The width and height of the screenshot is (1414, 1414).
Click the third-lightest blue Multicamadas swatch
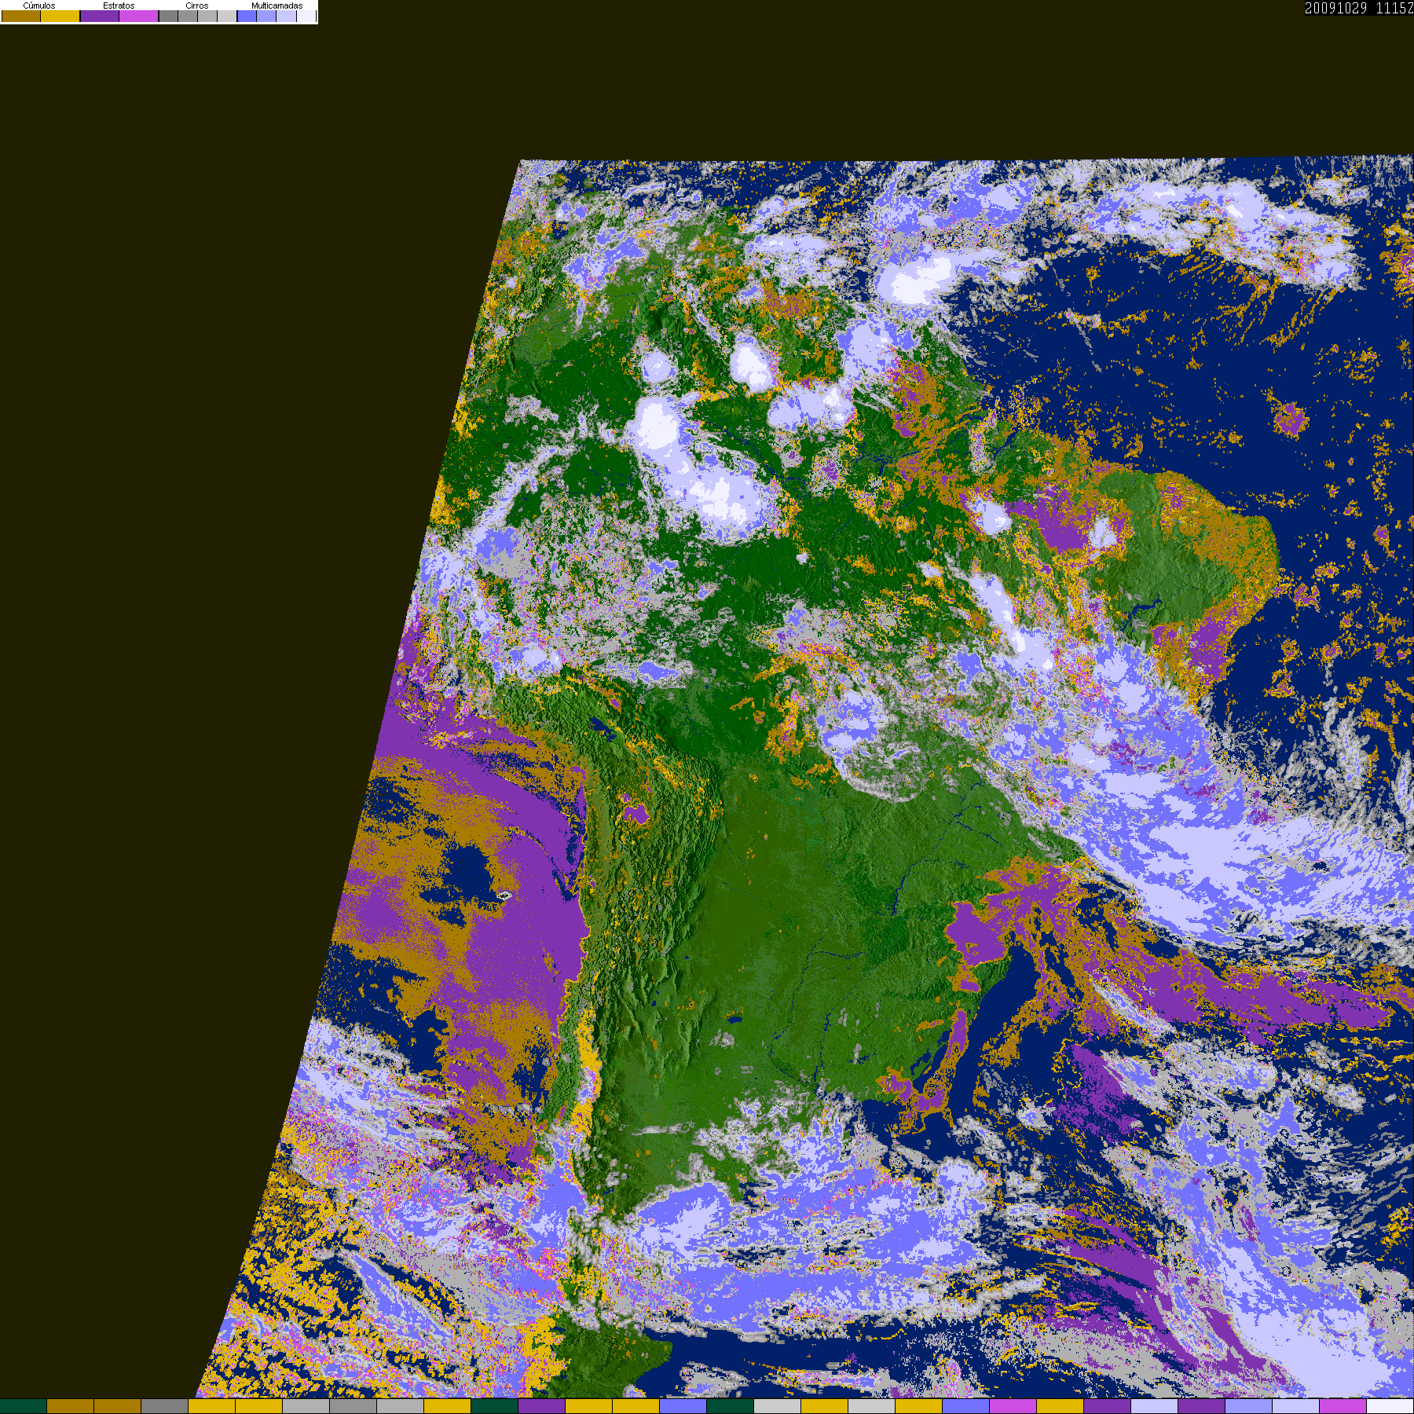click(287, 16)
